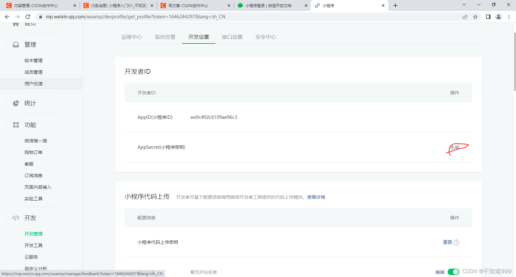Viewport: 516px width, 277px height.
Task: Click the 统计 section heading
Action: pyautogui.click(x=30, y=103)
